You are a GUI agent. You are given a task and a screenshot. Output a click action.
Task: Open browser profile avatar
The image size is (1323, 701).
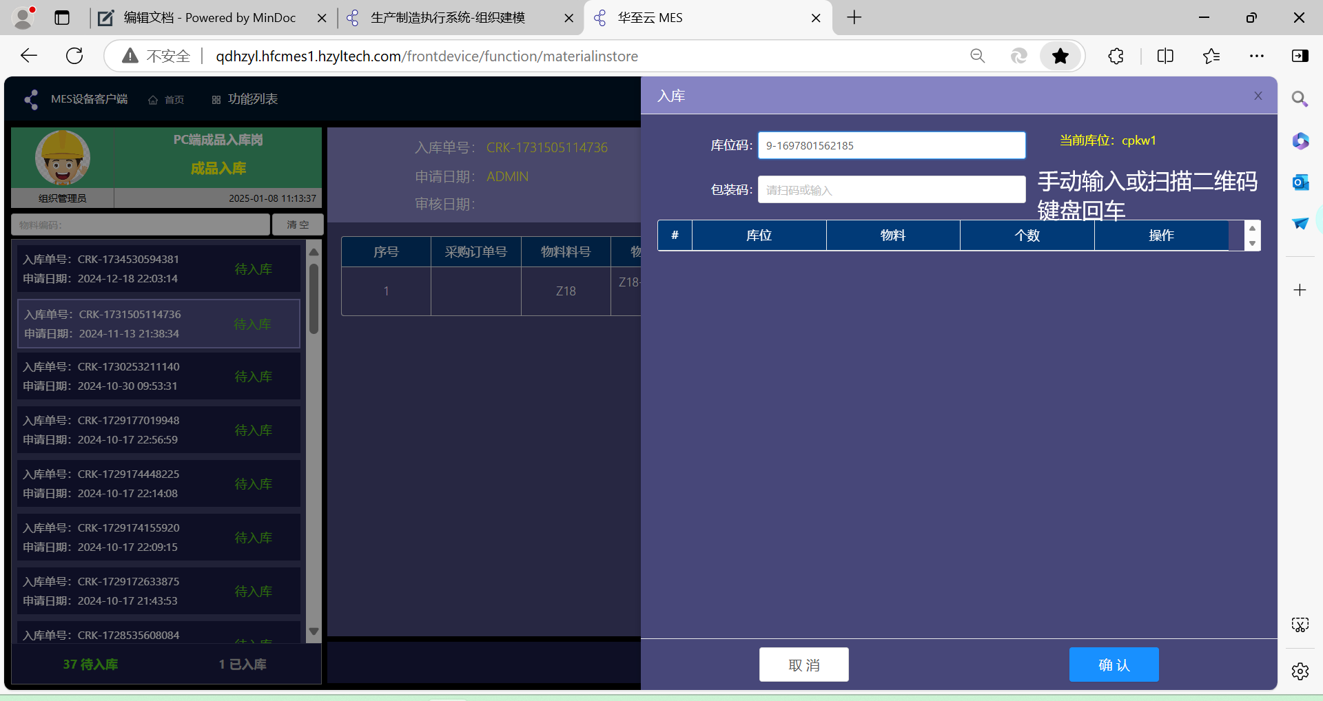pyautogui.click(x=24, y=17)
